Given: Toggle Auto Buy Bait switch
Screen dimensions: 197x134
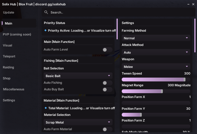Looking at the screenshot, I should coord(107,89).
